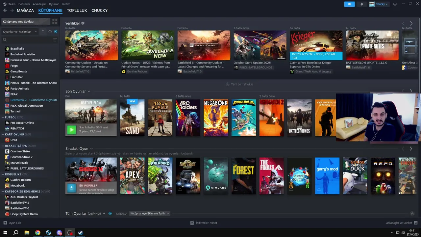Image resolution: width=421 pixels, height=237 pixels.
Task: Click Windows Start button
Action: pos(5,232)
